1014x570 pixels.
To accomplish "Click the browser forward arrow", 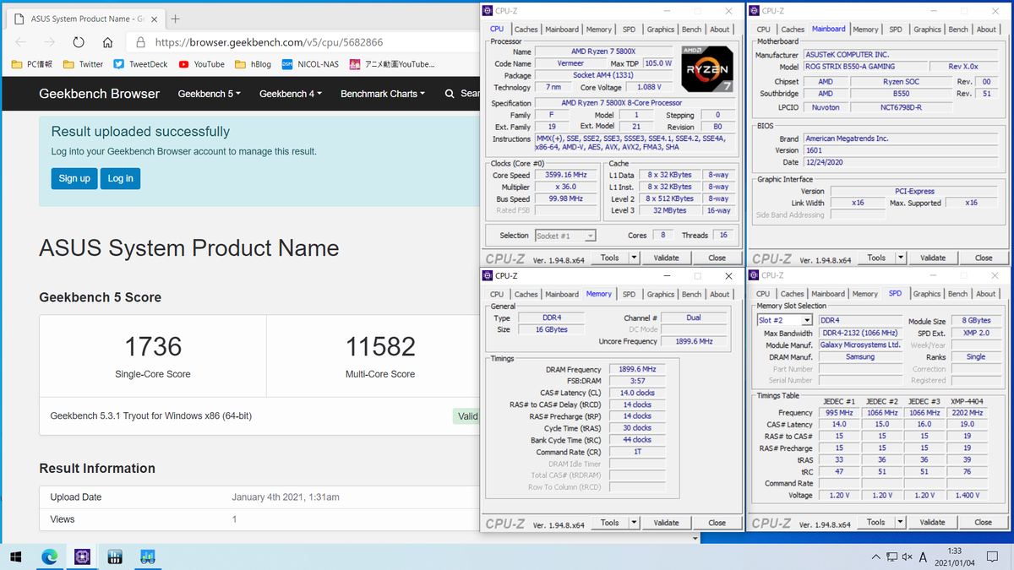I will tap(49, 41).
